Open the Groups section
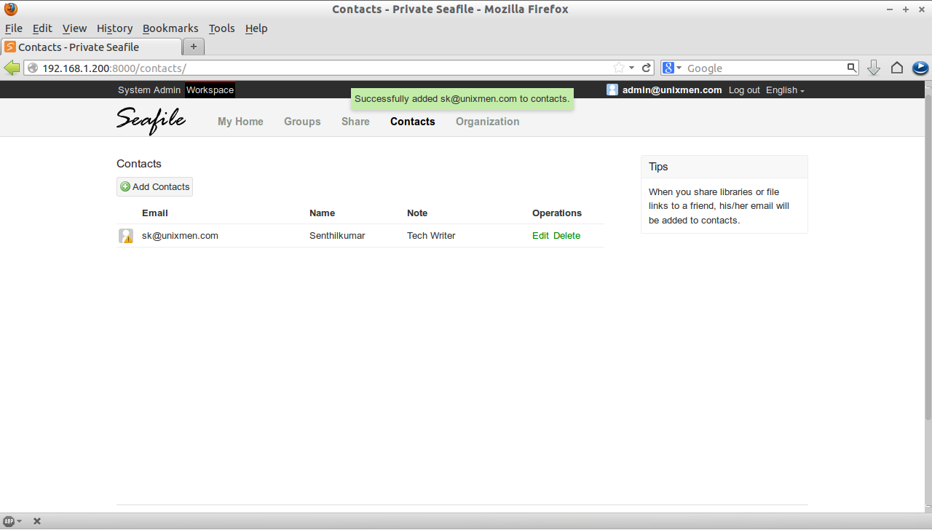Viewport: 932px width, 530px height. (302, 122)
